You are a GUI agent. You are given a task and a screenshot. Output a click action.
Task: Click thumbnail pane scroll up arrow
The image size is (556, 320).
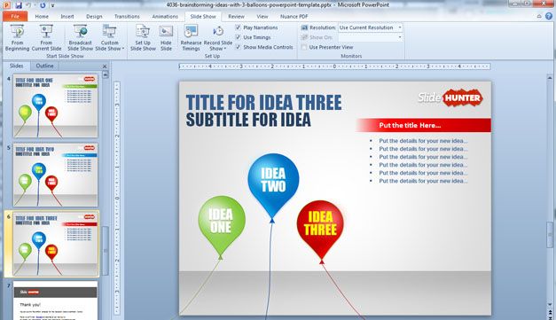tap(106, 74)
